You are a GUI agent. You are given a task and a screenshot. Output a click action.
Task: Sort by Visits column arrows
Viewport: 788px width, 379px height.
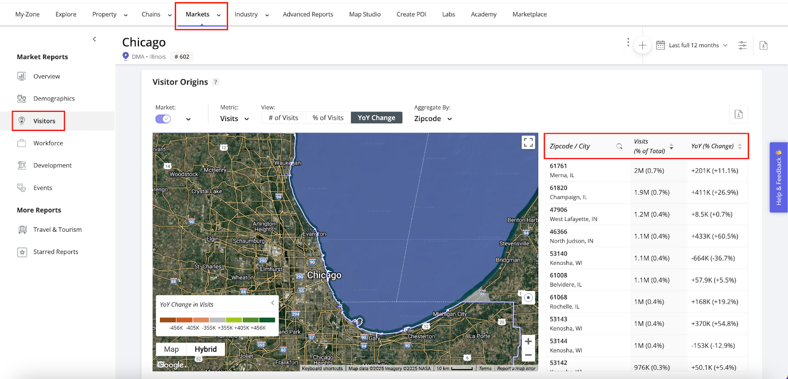click(x=671, y=147)
